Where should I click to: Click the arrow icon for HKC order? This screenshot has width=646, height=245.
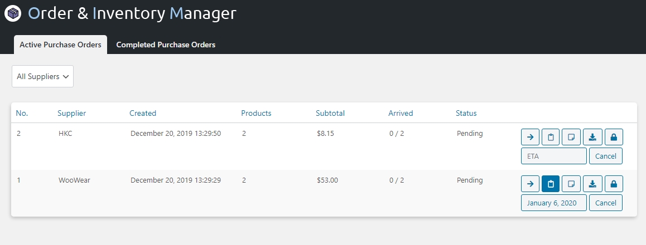pyautogui.click(x=530, y=137)
